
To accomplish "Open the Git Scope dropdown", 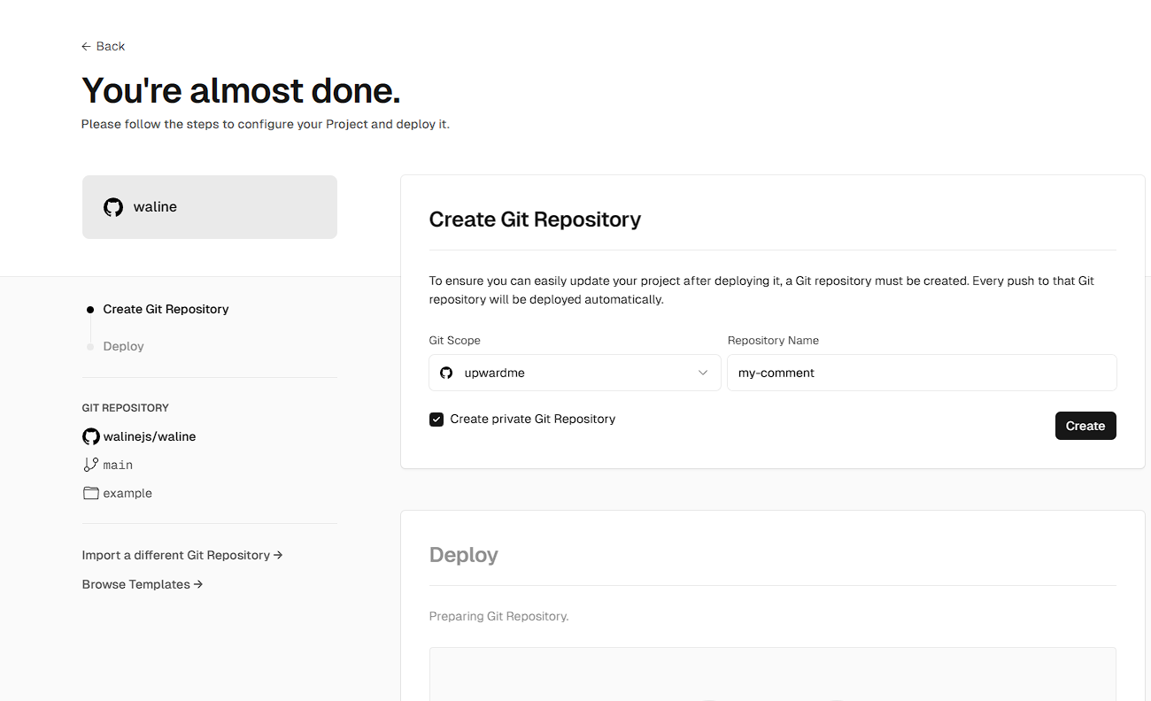I will click(x=575, y=373).
